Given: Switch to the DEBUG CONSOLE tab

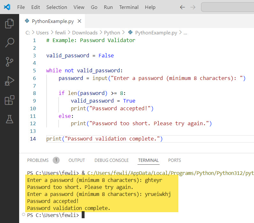Looking at the screenshot, I should (x=111, y=160).
